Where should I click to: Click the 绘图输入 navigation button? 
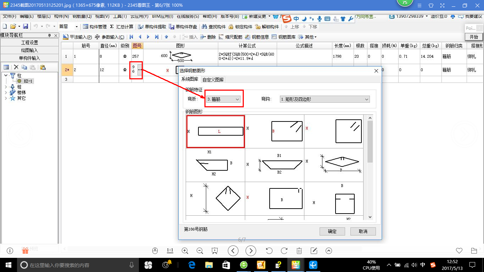pyautogui.click(x=29, y=50)
